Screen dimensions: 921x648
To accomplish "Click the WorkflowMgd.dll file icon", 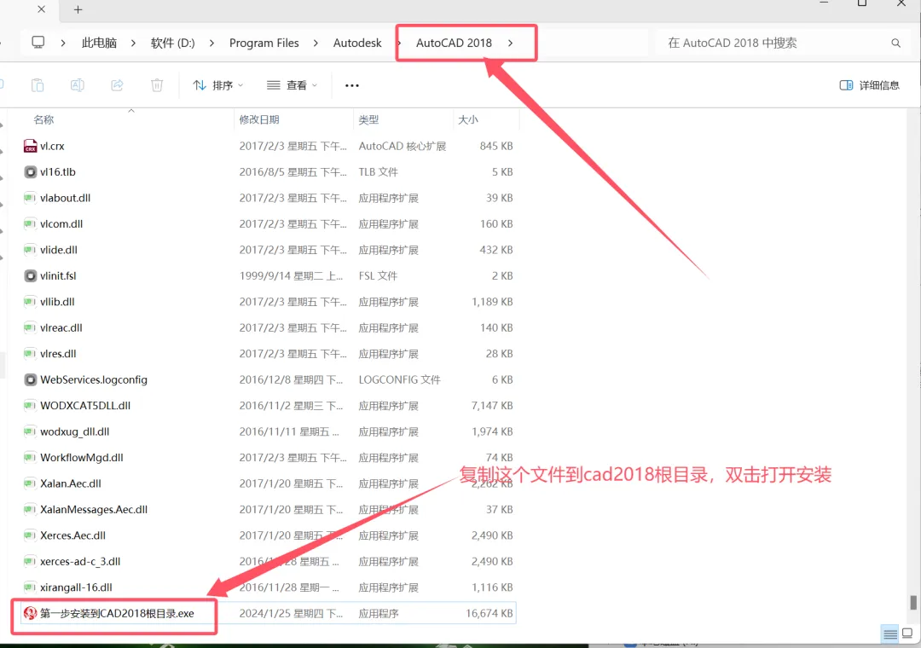I will [31, 458].
